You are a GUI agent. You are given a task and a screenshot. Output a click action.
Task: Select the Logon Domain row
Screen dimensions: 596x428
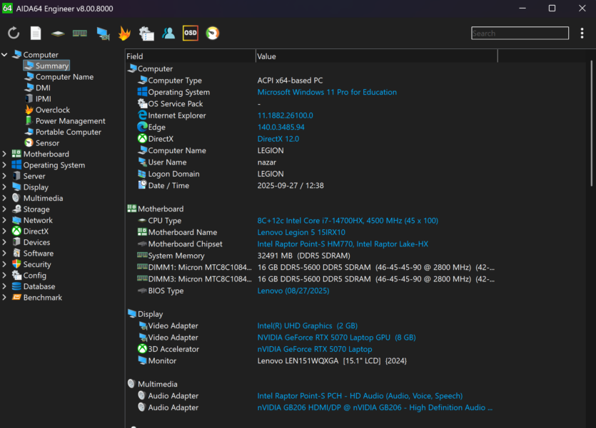pos(311,174)
